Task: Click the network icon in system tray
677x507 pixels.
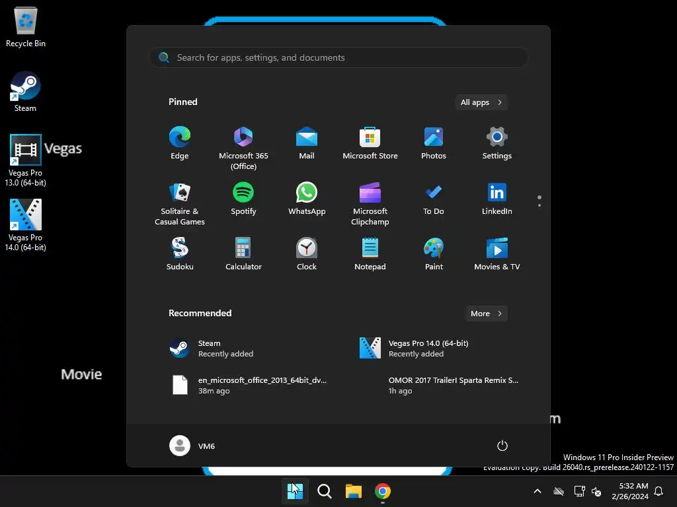Action: tap(579, 491)
